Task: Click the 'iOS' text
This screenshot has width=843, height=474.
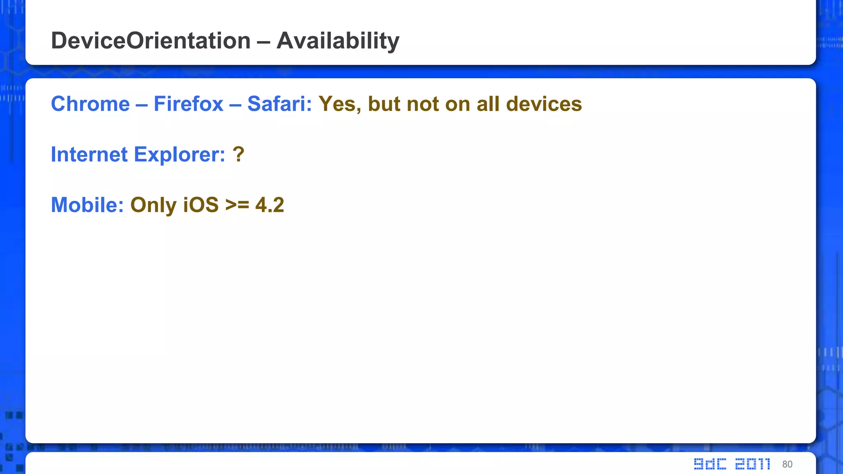Action: coord(201,205)
